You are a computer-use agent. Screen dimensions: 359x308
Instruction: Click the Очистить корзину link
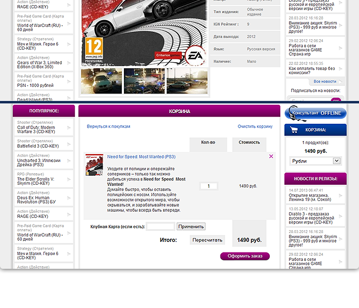(255, 127)
